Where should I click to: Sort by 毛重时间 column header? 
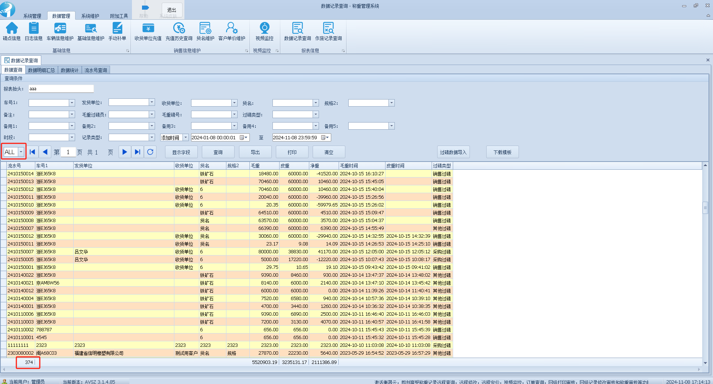pos(362,166)
